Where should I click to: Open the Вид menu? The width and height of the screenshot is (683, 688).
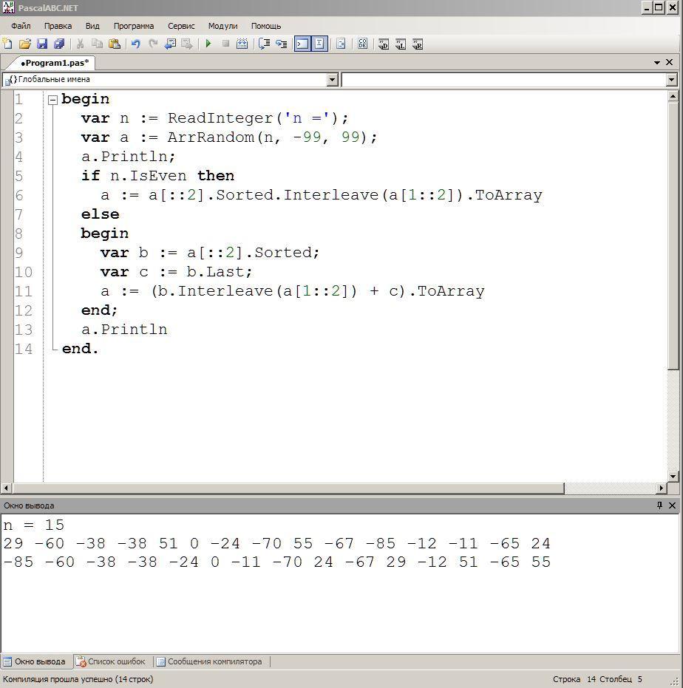[x=92, y=26]
